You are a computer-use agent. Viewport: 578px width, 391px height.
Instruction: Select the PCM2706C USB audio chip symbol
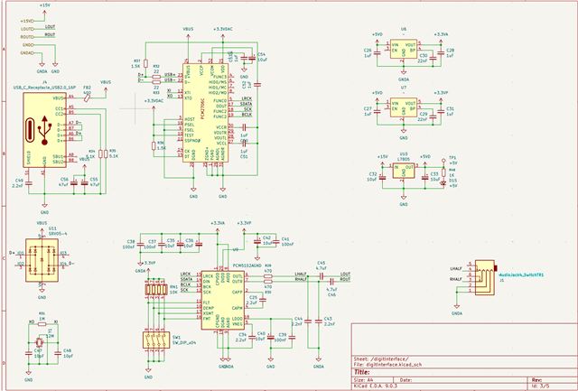[205, 112]
